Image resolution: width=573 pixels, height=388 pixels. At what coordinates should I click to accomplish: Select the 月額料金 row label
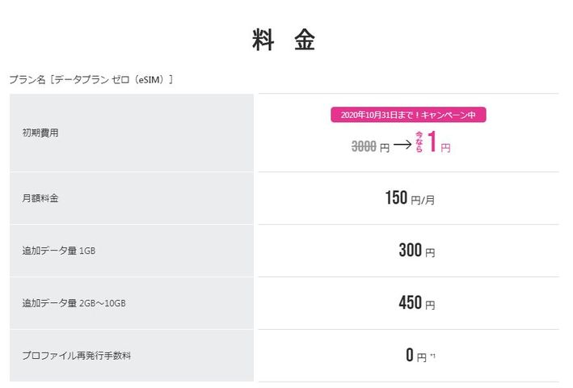coord(40,198)
